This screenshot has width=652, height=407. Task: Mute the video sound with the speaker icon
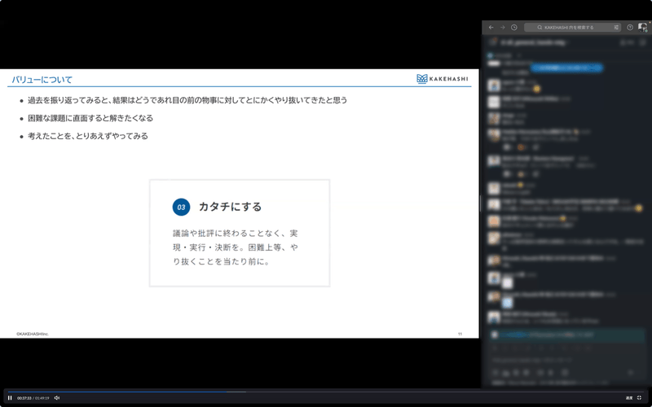[x=57, y=398]
